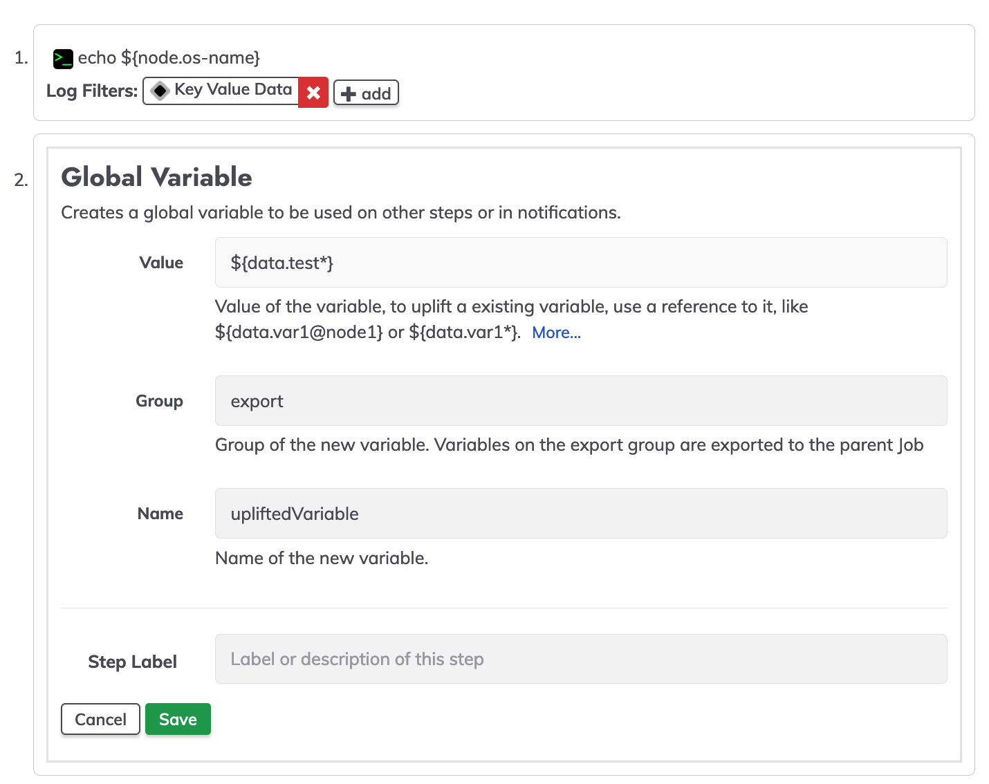Click into the Name input field
Image resolution: width=989 pixels, height=784 pixels.
coord(581,514)
